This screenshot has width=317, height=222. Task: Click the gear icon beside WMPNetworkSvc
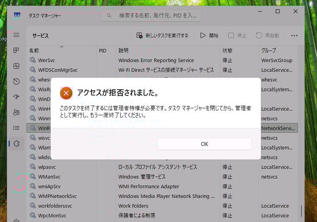tap(33, 195)
